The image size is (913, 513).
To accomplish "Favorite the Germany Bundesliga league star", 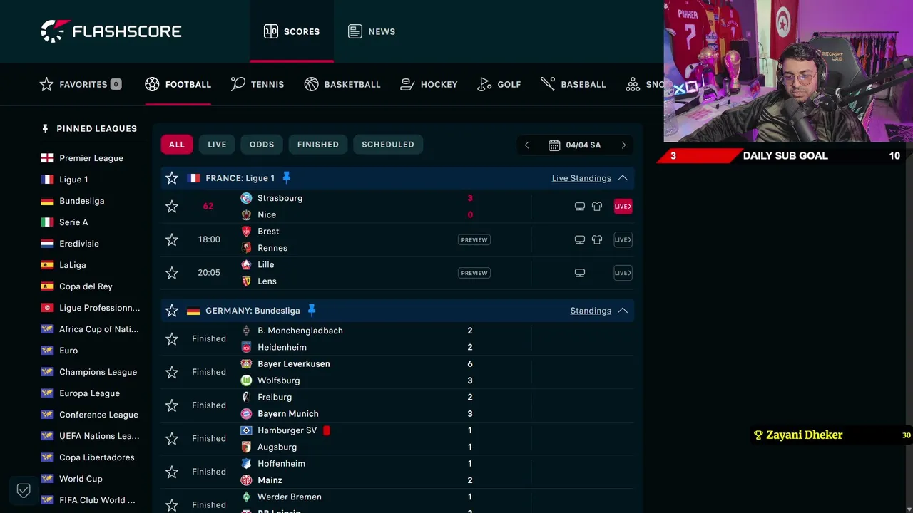I will point(172,311).
